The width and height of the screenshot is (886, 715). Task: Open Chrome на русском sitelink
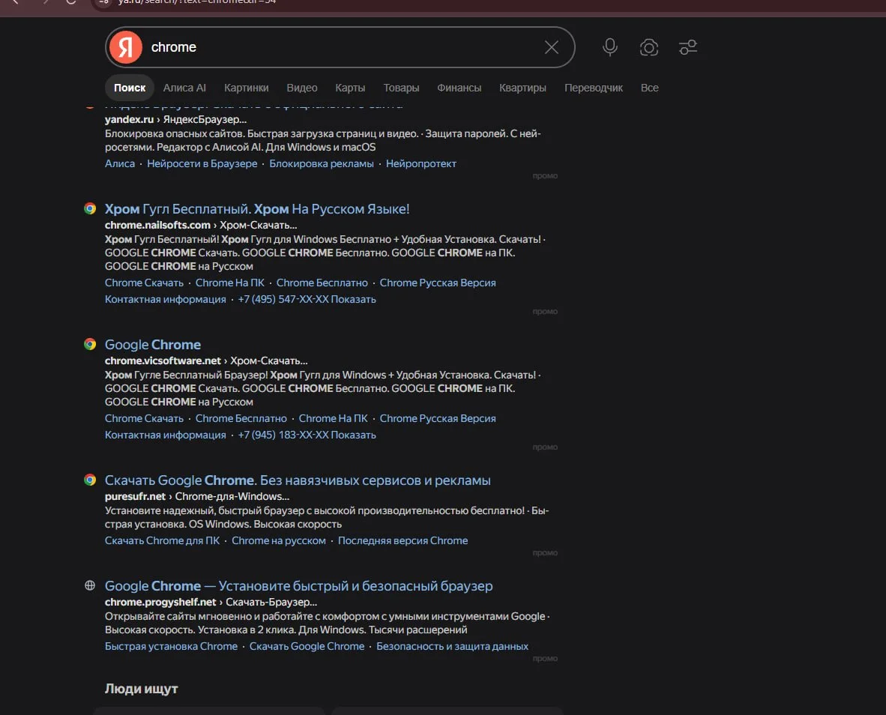tap(279, 540)
